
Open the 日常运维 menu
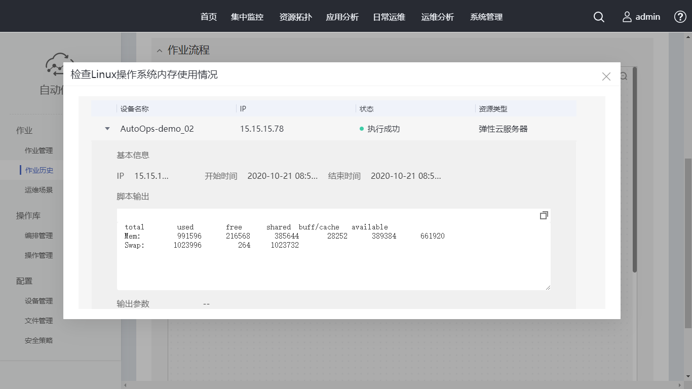click(389, 17)
